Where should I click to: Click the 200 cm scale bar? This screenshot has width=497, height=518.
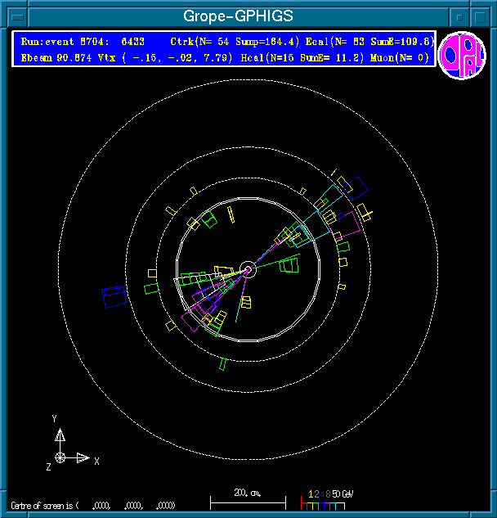coord(248,499)
